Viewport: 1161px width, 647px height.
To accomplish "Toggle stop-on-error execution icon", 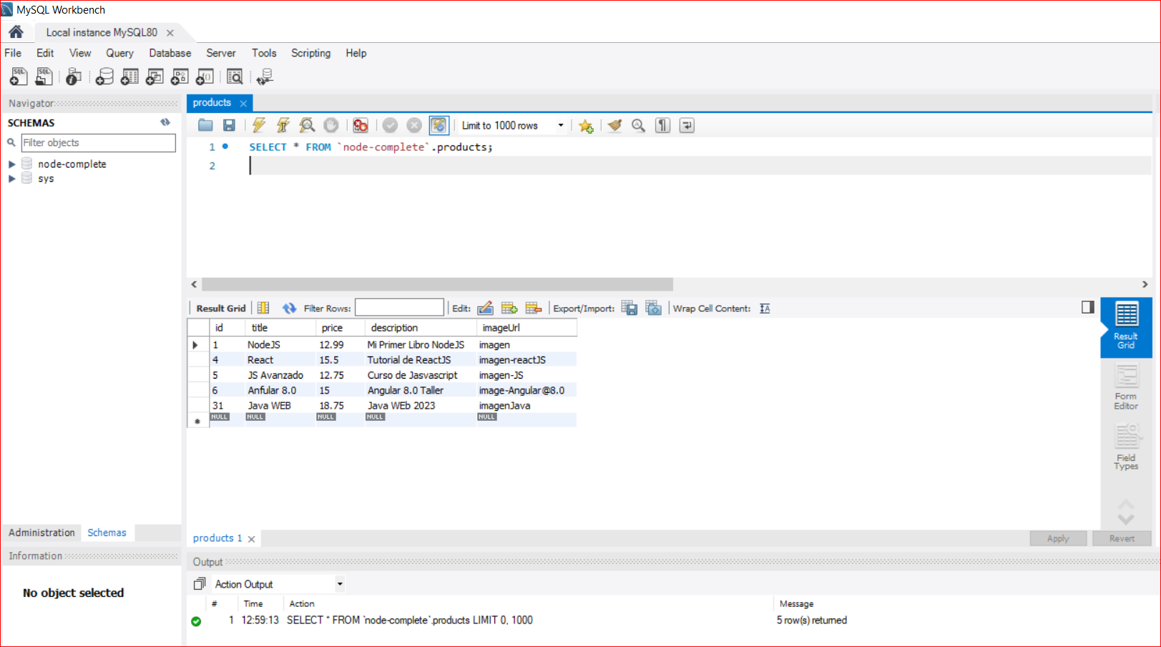I will [x=361, y=125].
